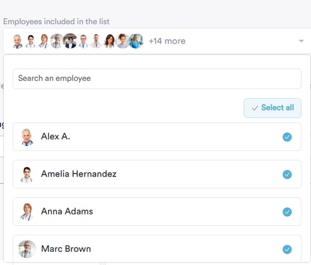
Task: Click the first avatar in the selected employees bar
Action: click(18, 41)
